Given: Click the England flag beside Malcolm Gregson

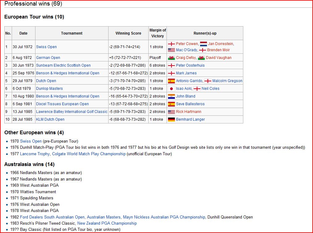Looking at the screenshot, I should click(x=208, y=81).
